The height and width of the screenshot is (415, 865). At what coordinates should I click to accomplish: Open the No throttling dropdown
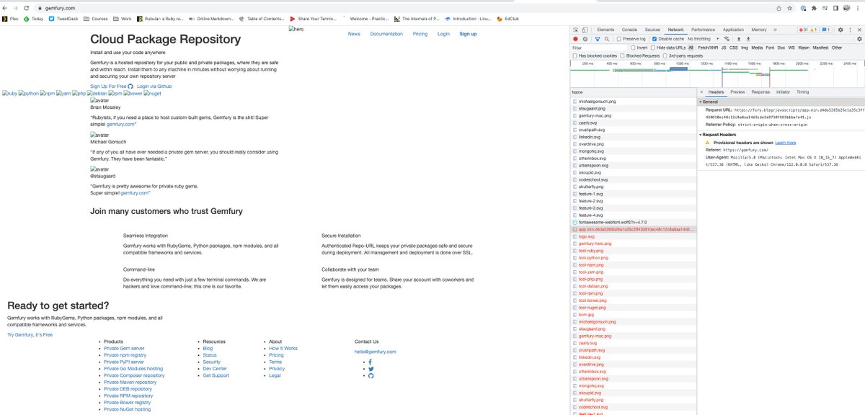click(x=703, y=39)
